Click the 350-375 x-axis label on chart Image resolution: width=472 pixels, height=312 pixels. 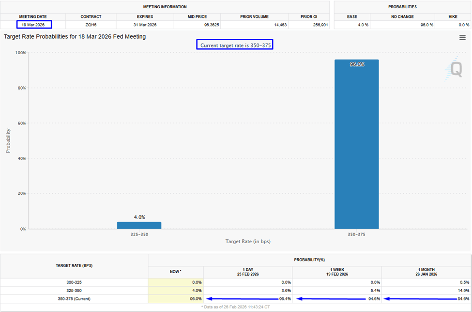pos(356,234)
